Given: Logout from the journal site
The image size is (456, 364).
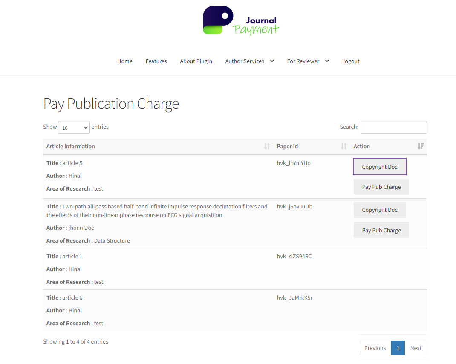Looking at the screenshot, I should point(351,61).
